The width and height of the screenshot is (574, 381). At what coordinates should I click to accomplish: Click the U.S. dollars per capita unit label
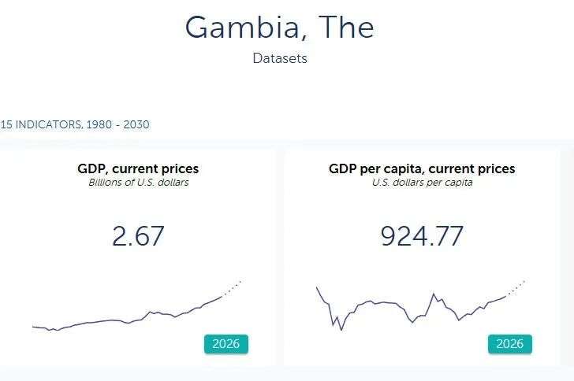coord(422,183)
